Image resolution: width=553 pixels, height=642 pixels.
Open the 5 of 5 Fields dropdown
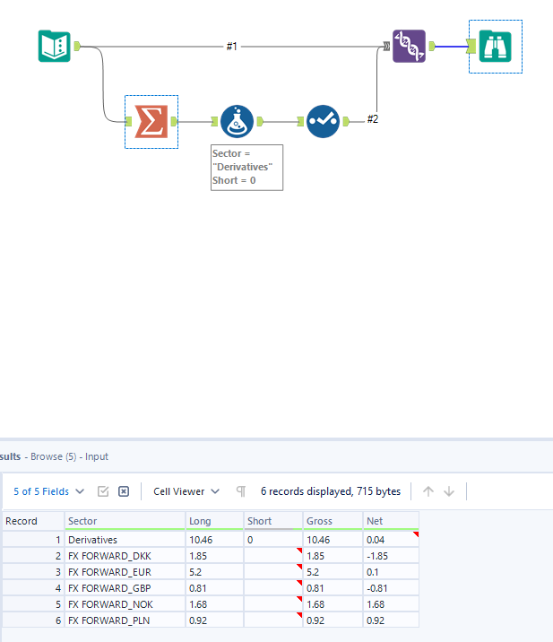pyautogui.click(x=48, y=491)
